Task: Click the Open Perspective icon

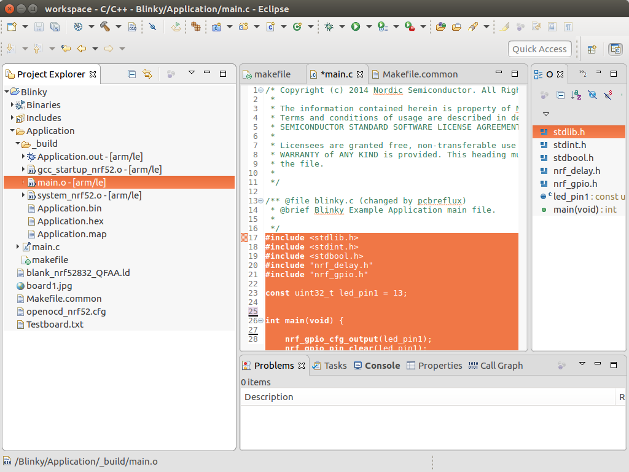Action: pos(592,49)
